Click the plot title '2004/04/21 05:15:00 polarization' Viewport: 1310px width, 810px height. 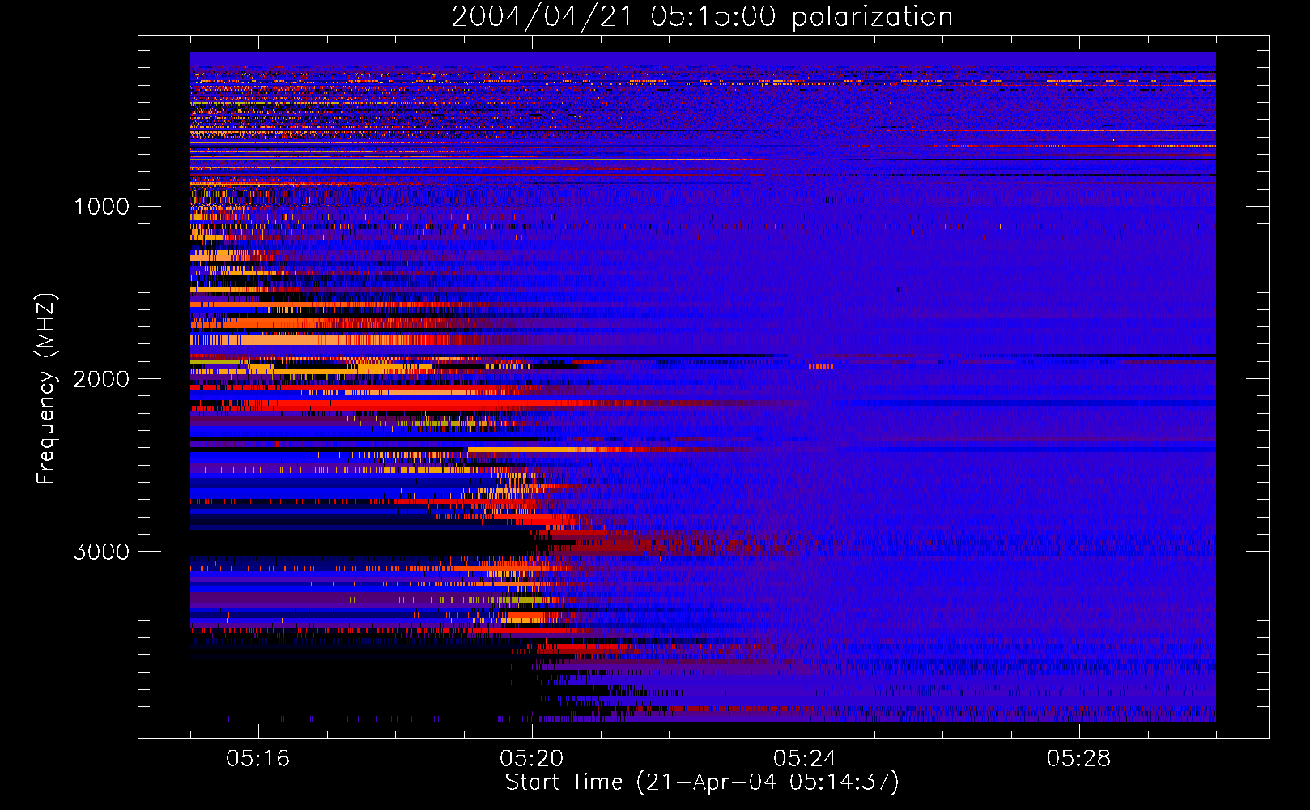coord(702,17)
